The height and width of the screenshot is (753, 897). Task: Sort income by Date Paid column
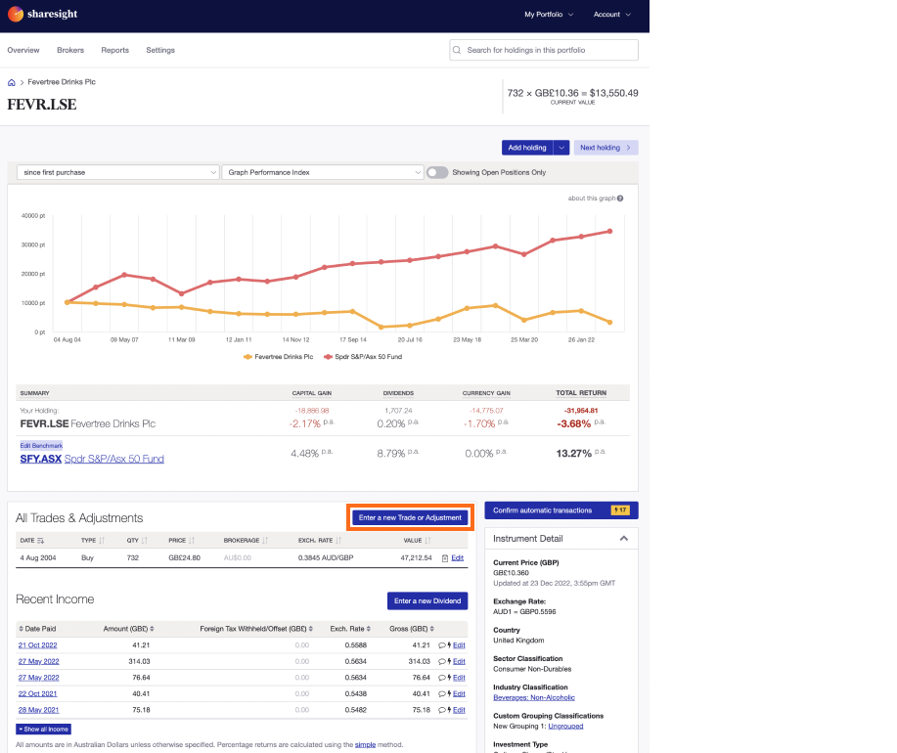[x=37, y=629]
